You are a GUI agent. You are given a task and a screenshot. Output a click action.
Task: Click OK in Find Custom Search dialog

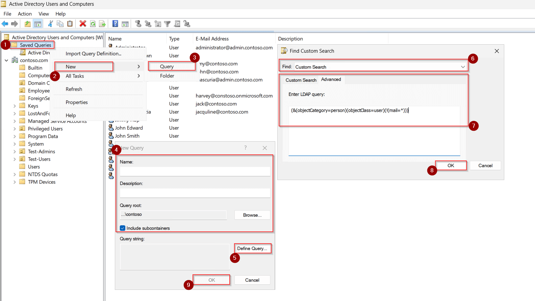[x=451, y=166]
